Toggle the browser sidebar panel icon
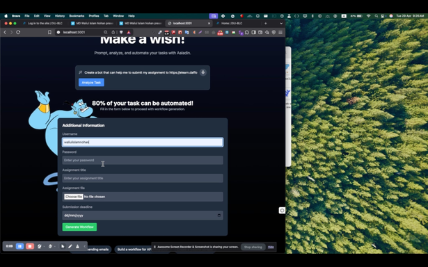Viewport: 428px width, 267px height. [x=253, y=32]
